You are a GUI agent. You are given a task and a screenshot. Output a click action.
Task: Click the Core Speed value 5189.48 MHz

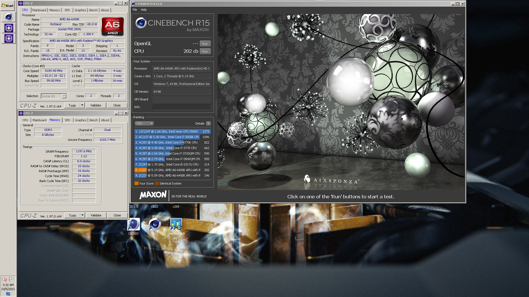pos(54,71)
